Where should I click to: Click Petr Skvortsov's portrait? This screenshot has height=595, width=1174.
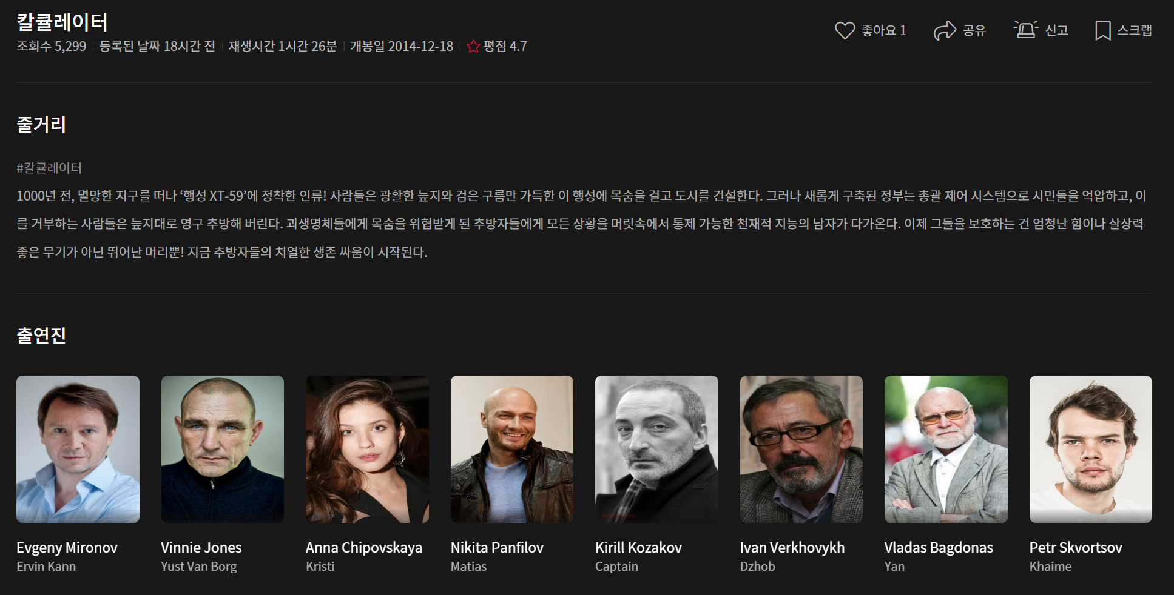tap(1090, 449)
